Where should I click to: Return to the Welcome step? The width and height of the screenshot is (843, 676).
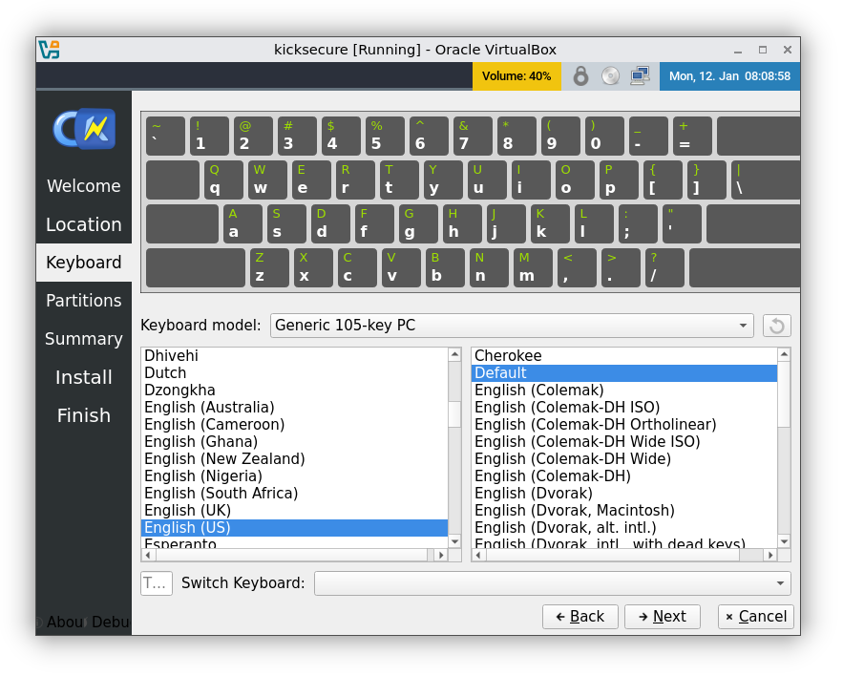[x=83, y=185]
